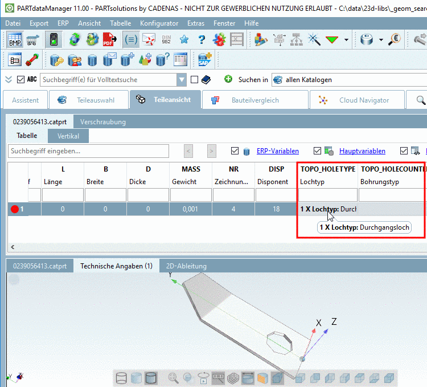Switch to the Verschraubung tab
The image size is (427, 387).
(x=103, y=122)
